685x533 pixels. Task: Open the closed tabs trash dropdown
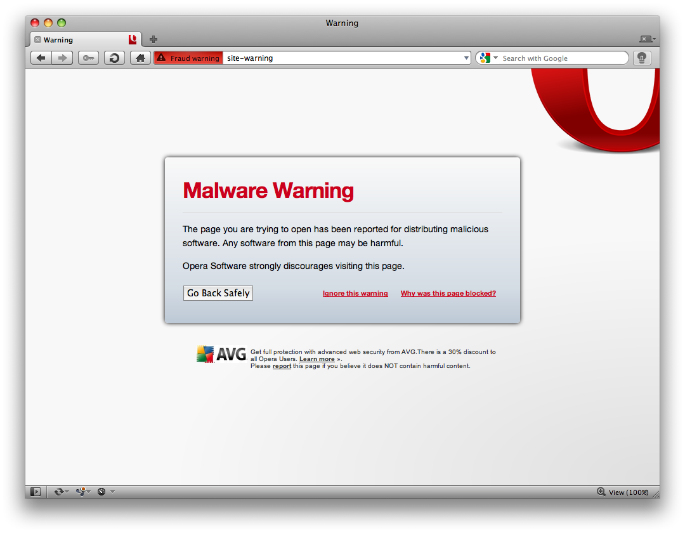click(x=647, y=39)
